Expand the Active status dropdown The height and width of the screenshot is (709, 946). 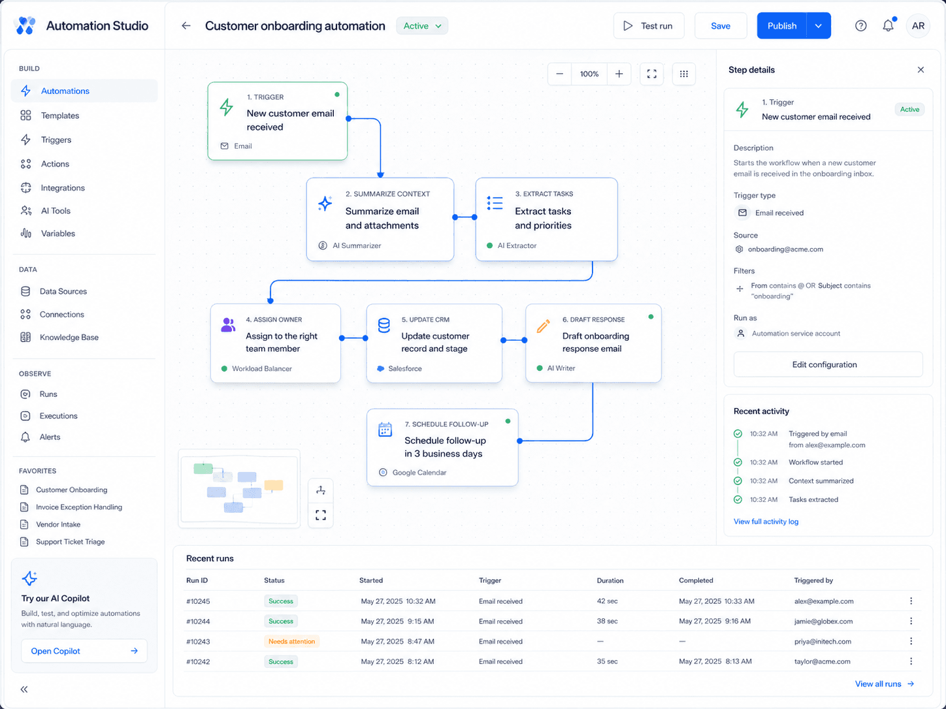[x=422, y=26]
